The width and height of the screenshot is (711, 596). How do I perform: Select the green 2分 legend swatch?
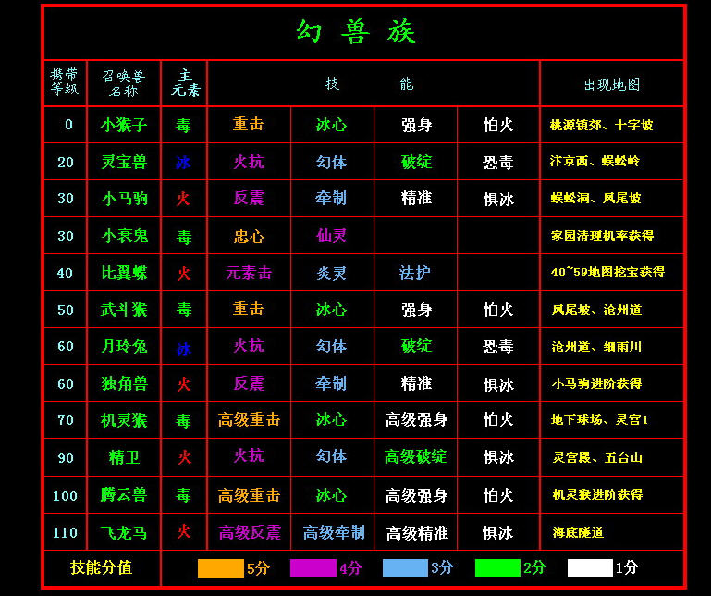(497, 568)
